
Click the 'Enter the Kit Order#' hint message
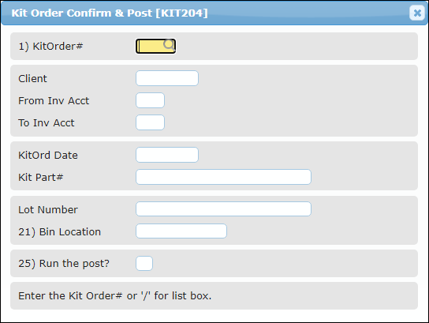coord(115,296)
